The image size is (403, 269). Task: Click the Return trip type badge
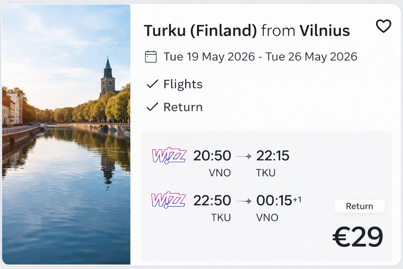coord(359,206)
